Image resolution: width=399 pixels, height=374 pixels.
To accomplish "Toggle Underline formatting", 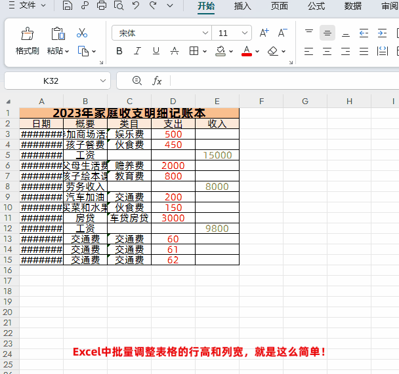I will [156, 51].
